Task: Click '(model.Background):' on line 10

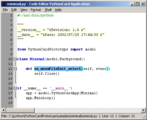Action: click(65, 59)
